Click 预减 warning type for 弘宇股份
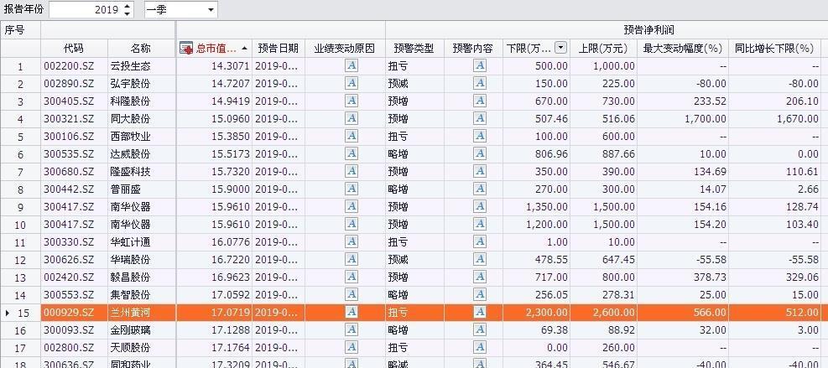The height and width of the screenshot is (368, 828). pos(398,84)
